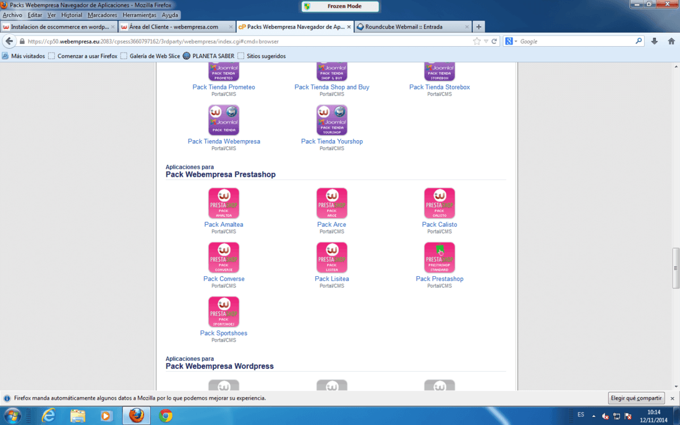This screenshot has width=680, height=425.
Task: Open the clock and date in the tray
Action: pos(653,416)
